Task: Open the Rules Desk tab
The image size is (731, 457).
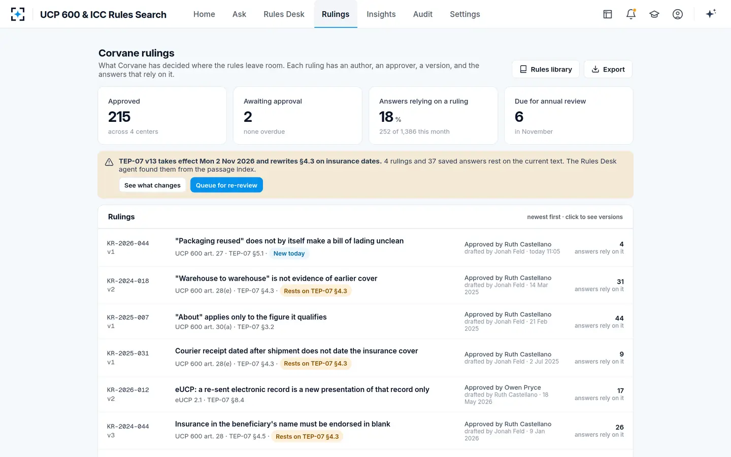Action: (284, 14)
